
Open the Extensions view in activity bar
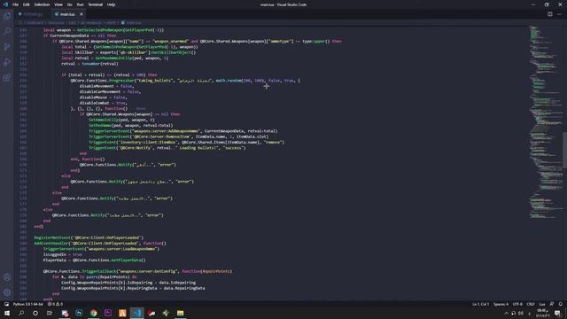click(7, 78)
